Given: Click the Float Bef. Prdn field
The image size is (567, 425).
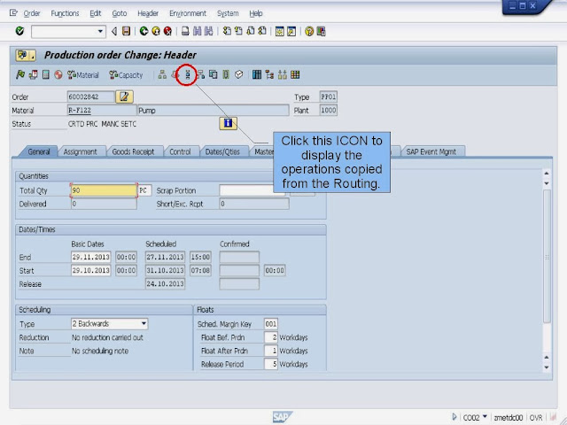Looking at the screenshot, I should [271, 337].
